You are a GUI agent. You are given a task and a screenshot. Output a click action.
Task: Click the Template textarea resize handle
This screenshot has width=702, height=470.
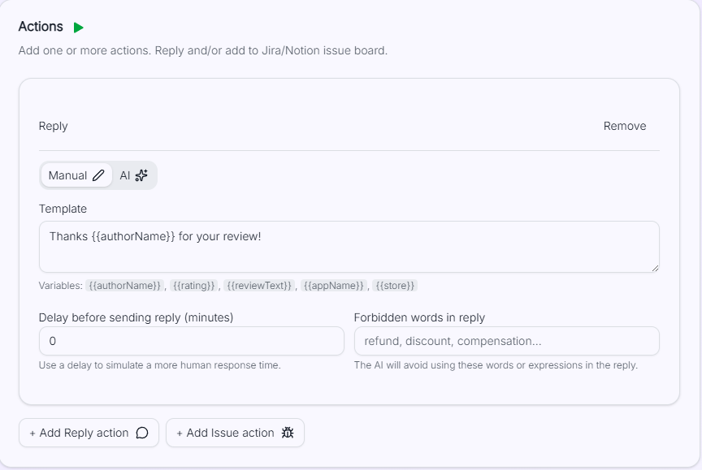tap(654, 267)
